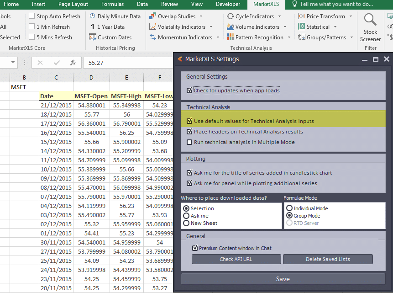393x293 pixels.
Task: Select the Ask me radio option
Action: pos(186,216)
